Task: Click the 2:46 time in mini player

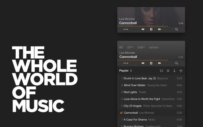Action: point(181,23)
